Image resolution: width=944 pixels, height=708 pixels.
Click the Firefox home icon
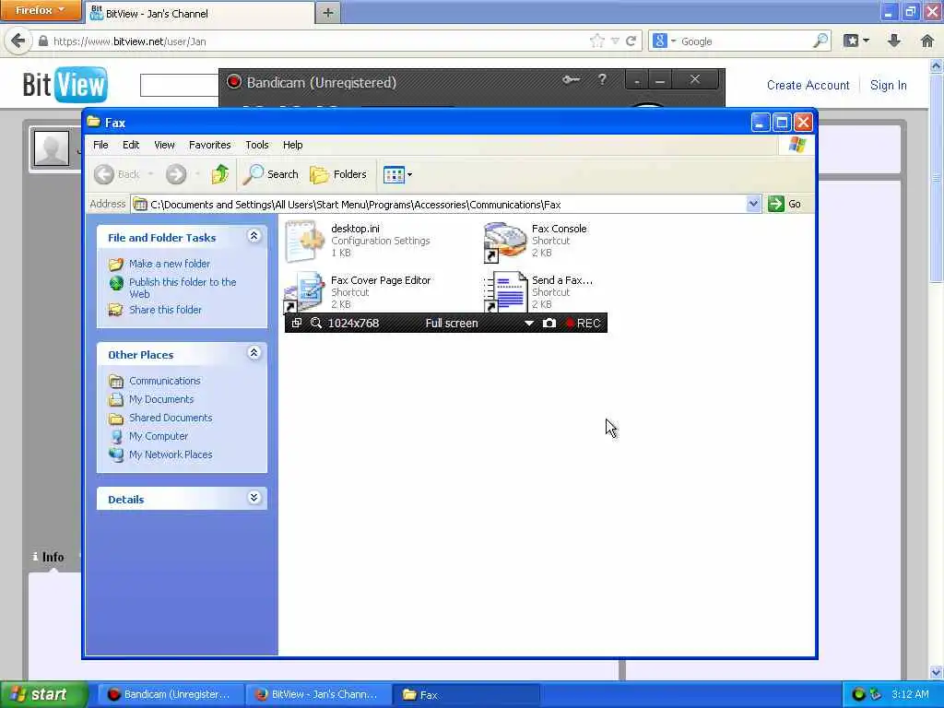coord(927,41)
